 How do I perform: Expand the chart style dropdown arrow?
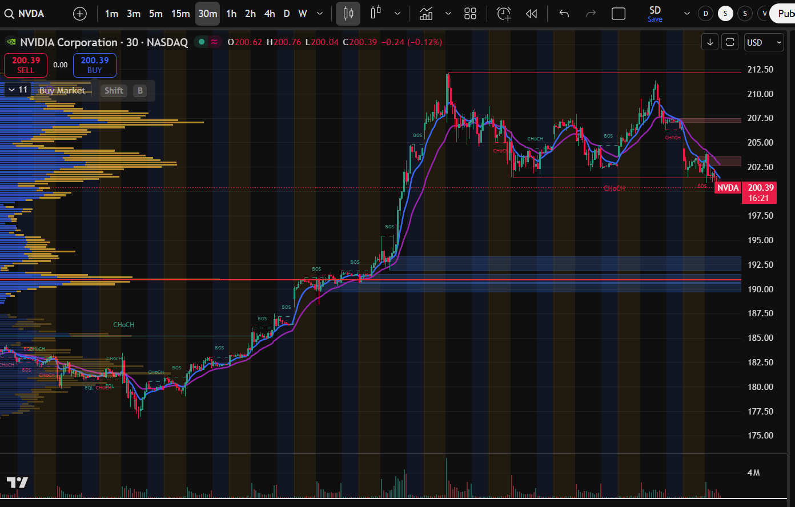[397, 14]
